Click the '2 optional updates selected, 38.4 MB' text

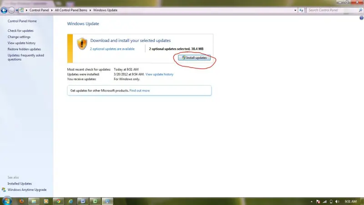(176, 49)
